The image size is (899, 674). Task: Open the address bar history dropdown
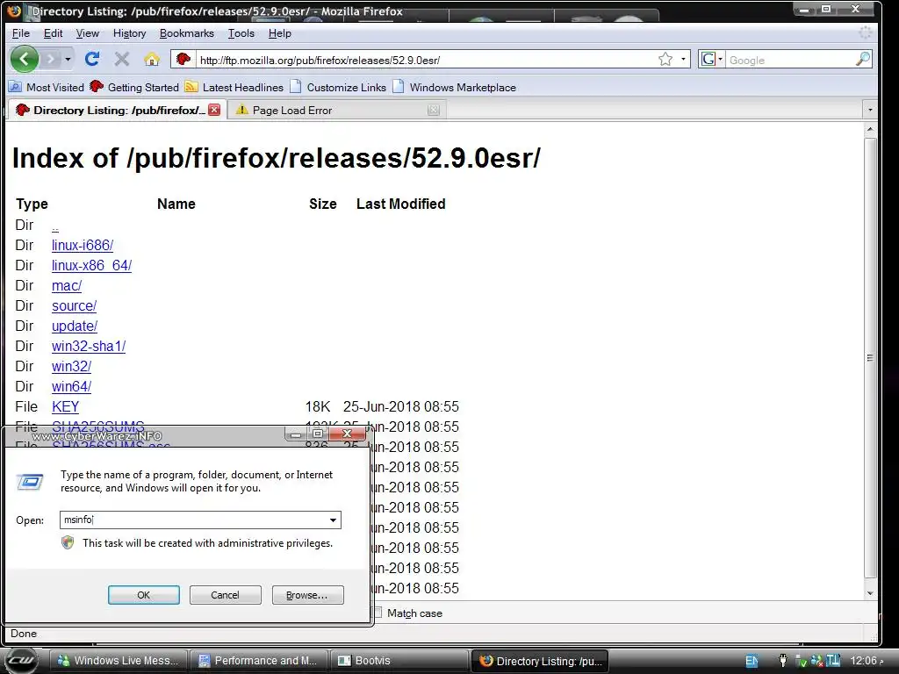pyautogui.click(x=683, y=59)
